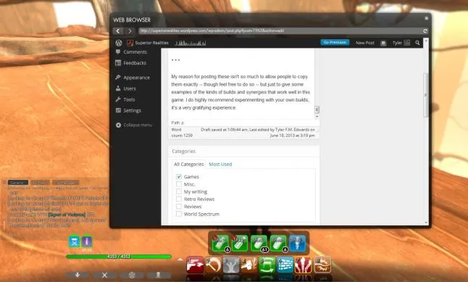Screen dimensions: 468x282
Task: Switch to the Most Used tab
Action: 220,164
